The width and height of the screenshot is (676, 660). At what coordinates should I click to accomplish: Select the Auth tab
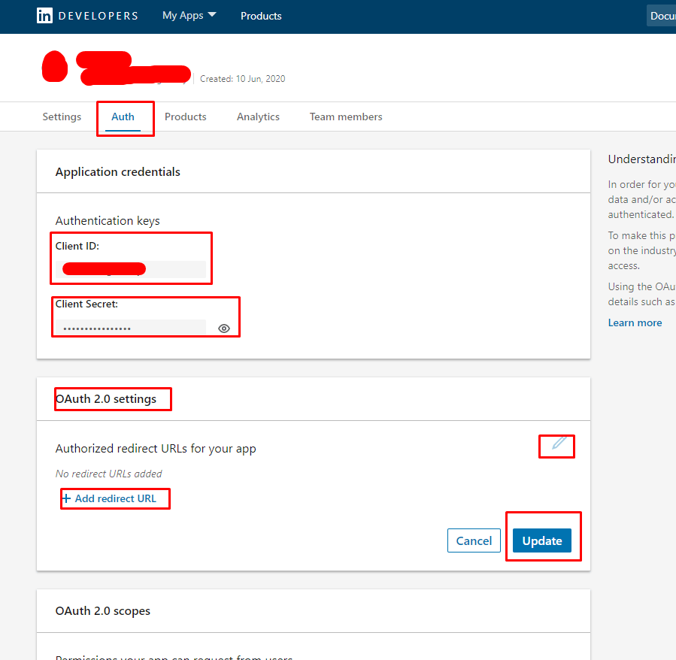(123, 117)
